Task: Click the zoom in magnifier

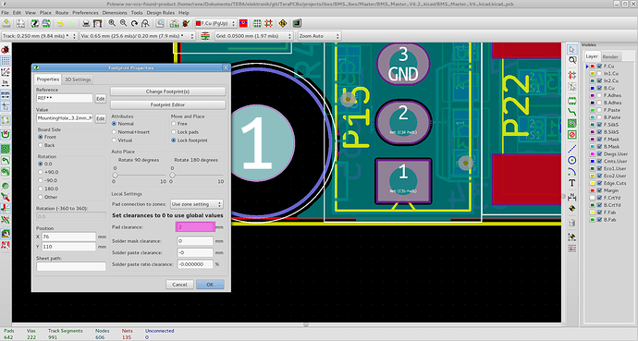Action: 112,24
